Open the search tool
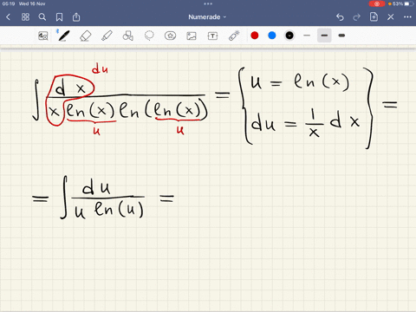 (x=42, y=17)
